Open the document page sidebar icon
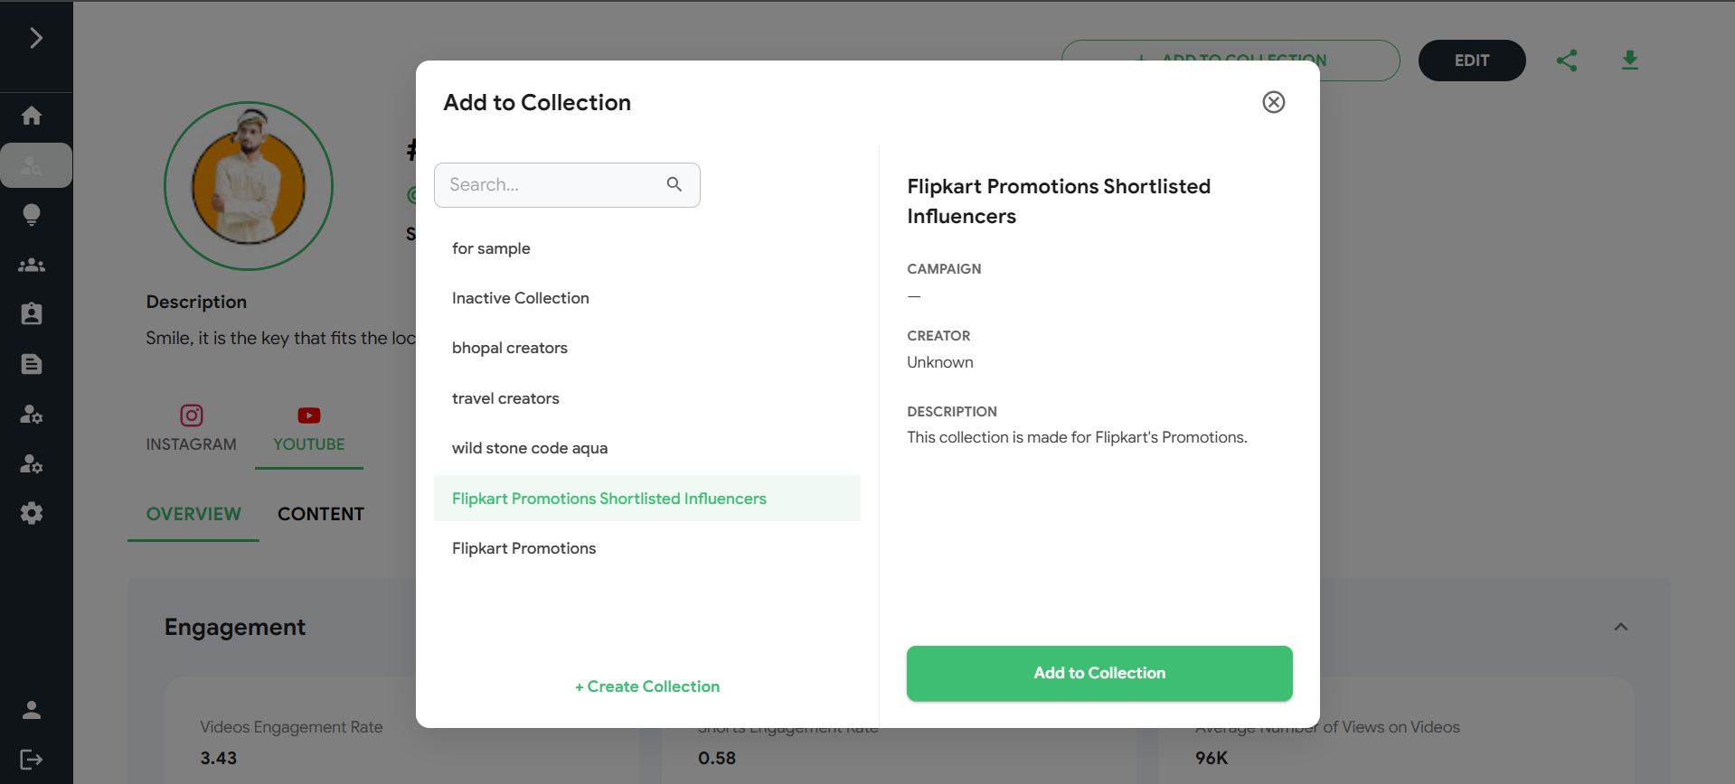This screenshot has width=1735, height=784. (32, 364)
